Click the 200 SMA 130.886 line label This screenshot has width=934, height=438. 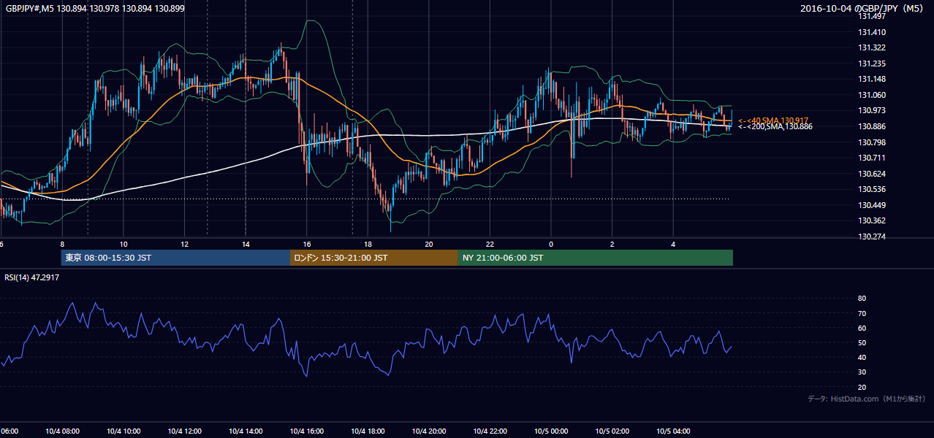[775, 127]
